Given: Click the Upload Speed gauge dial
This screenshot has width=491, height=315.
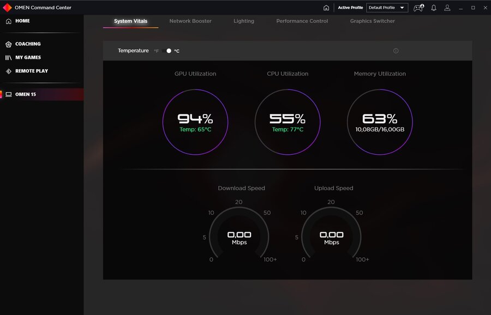Looking at the screenshot, I should (x=331, y=233).
